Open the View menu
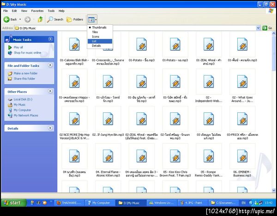Viewport: 277px width, 216px height. 24,11
